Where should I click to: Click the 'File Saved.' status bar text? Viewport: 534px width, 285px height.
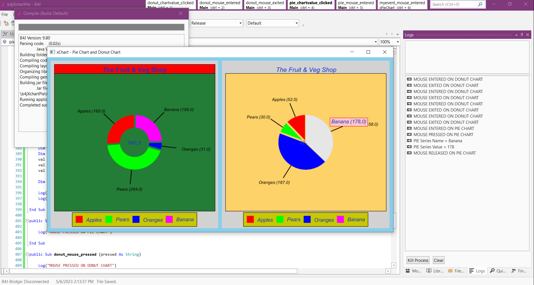(x=107, y=282)
